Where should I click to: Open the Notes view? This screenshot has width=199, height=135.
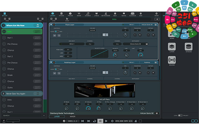tap(124, 14)
